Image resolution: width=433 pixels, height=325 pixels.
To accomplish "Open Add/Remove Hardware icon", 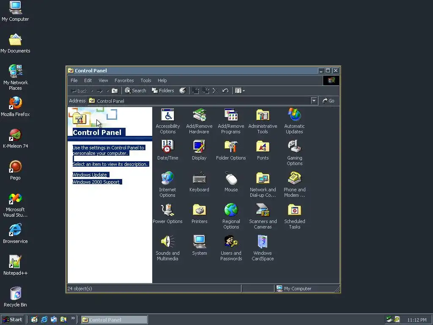I will pos(199,121).
